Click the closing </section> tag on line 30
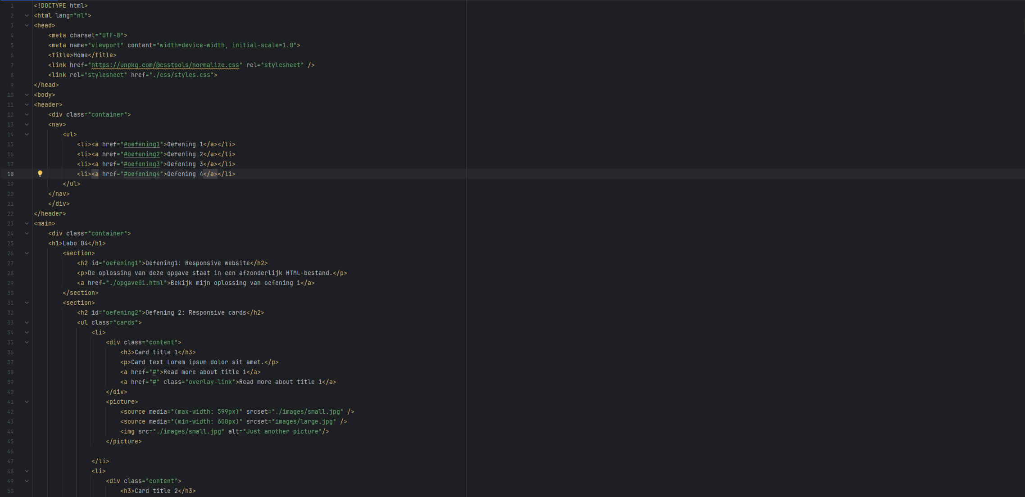Screen dimensions: 1025x497 81,293
